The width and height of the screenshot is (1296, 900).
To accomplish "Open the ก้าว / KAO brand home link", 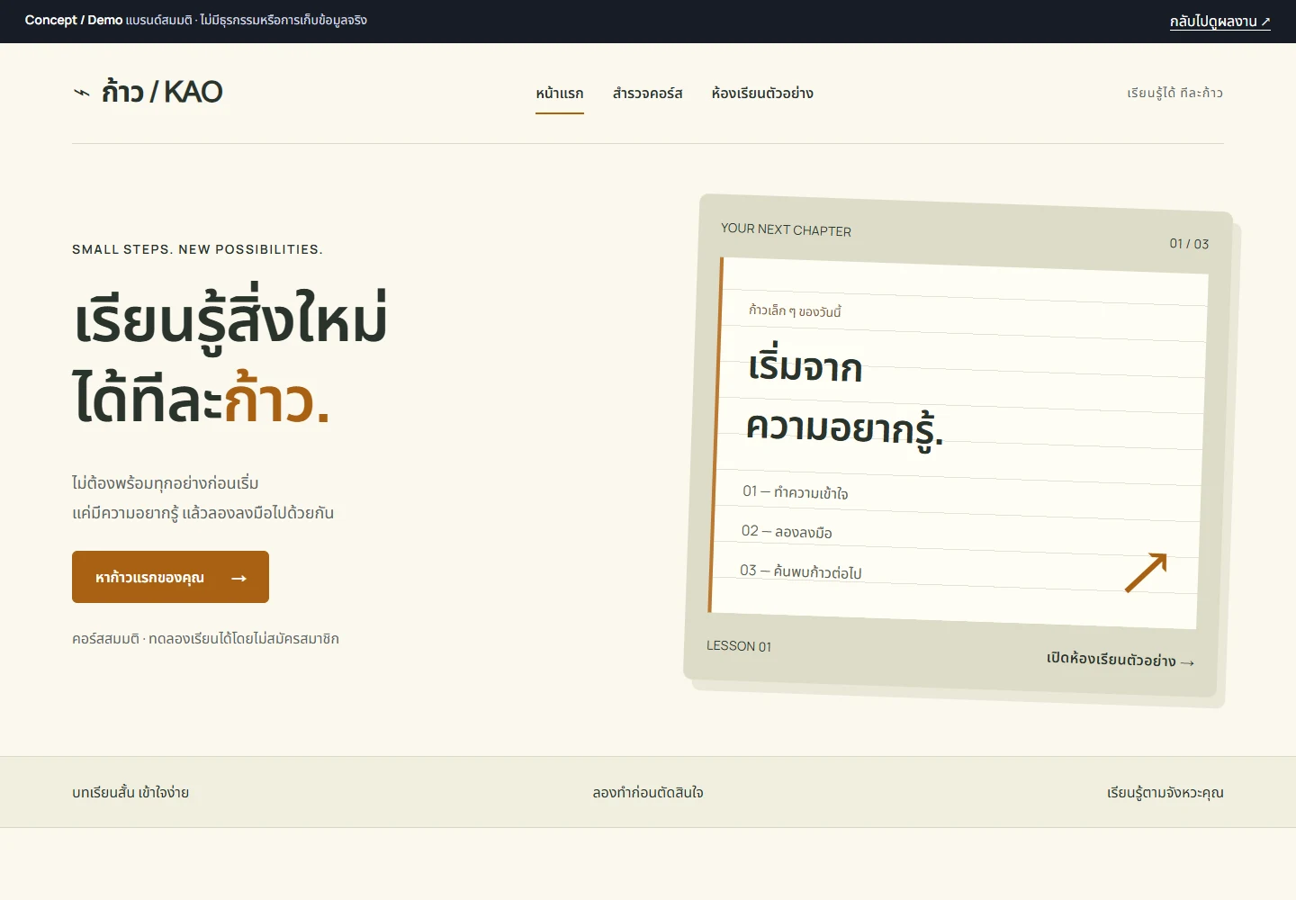I will click(148, 92).
